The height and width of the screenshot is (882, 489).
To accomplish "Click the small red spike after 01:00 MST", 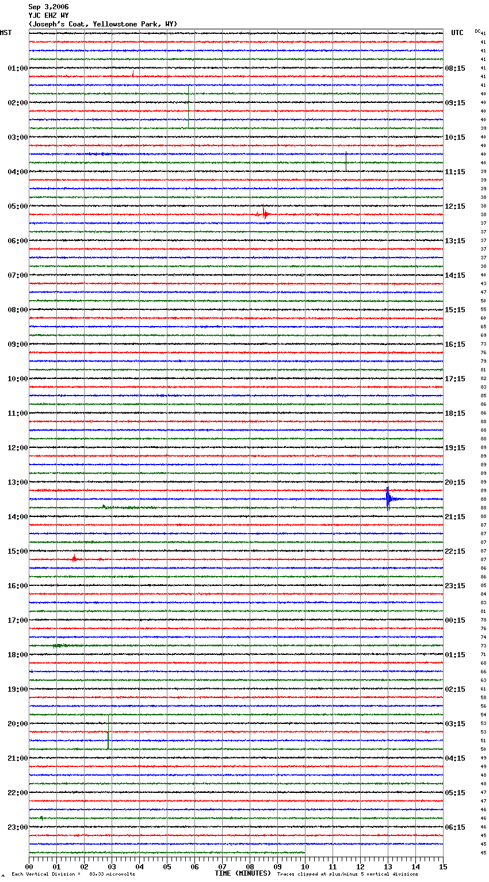I will pos(133,74).
